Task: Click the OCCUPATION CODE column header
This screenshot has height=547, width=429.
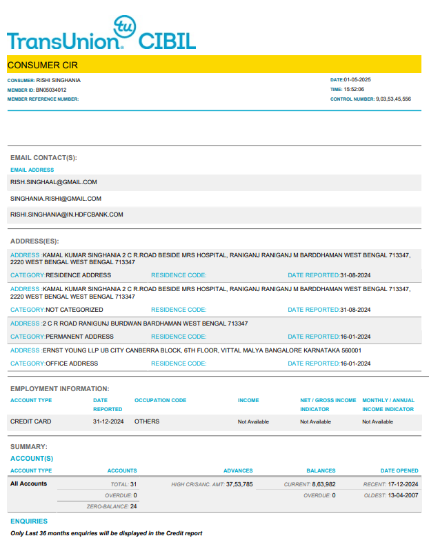Action: (x=161, y=400)
